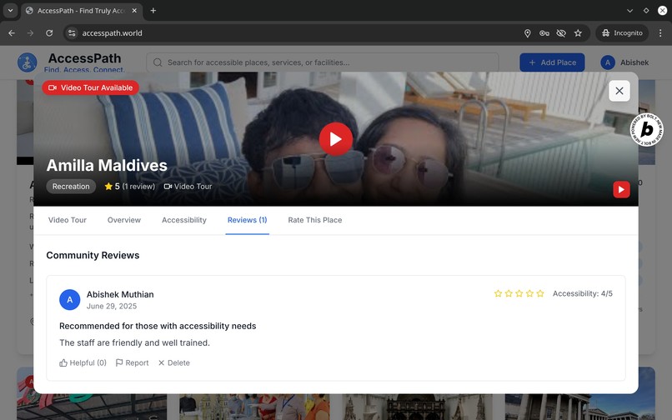Focus the accessible places search field
The height and width of the screenshot is (420, 672).
click(323, 62)
